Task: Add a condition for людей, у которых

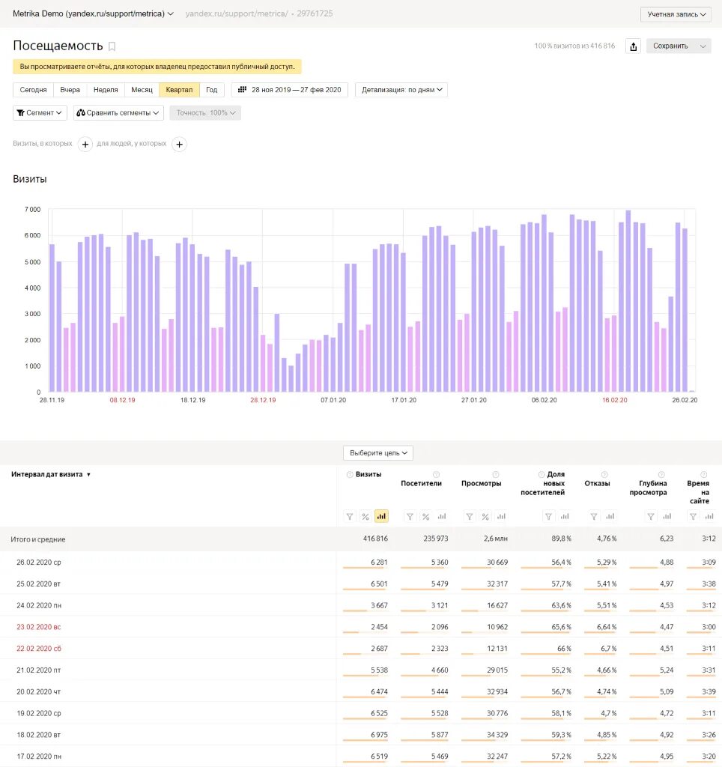Action: point(179,144)
